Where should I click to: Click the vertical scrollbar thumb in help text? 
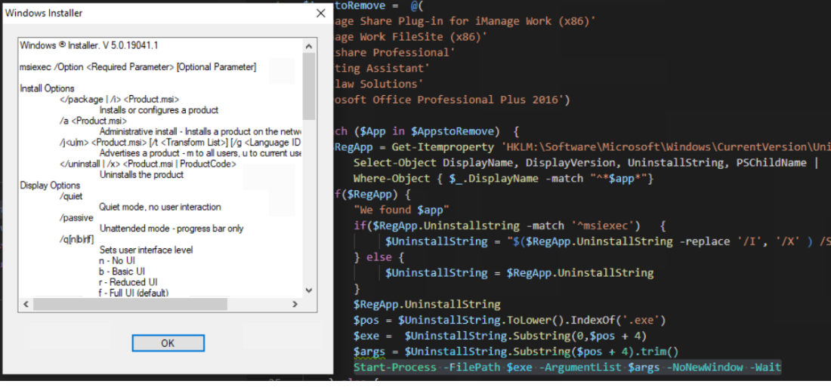coord(309,86)
